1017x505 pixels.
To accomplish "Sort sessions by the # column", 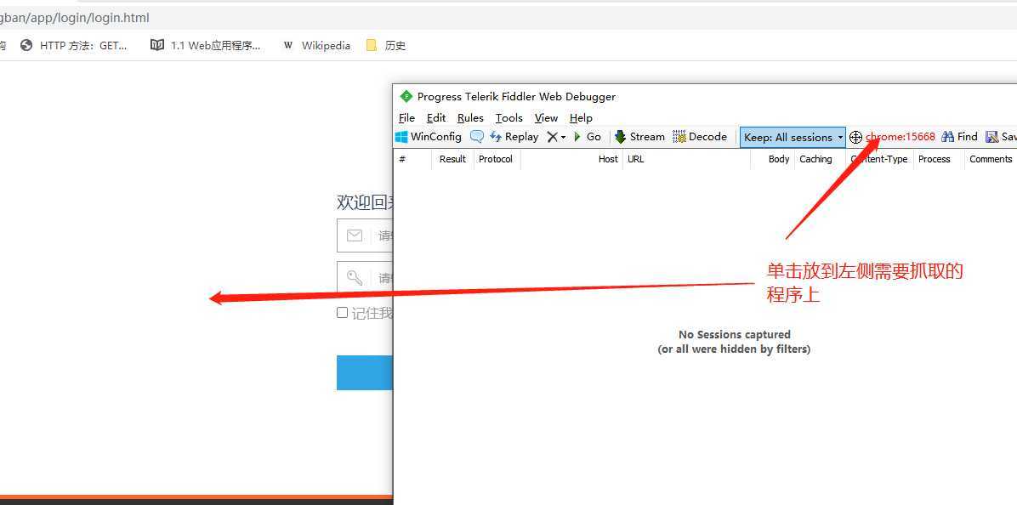I will (412, 160).
